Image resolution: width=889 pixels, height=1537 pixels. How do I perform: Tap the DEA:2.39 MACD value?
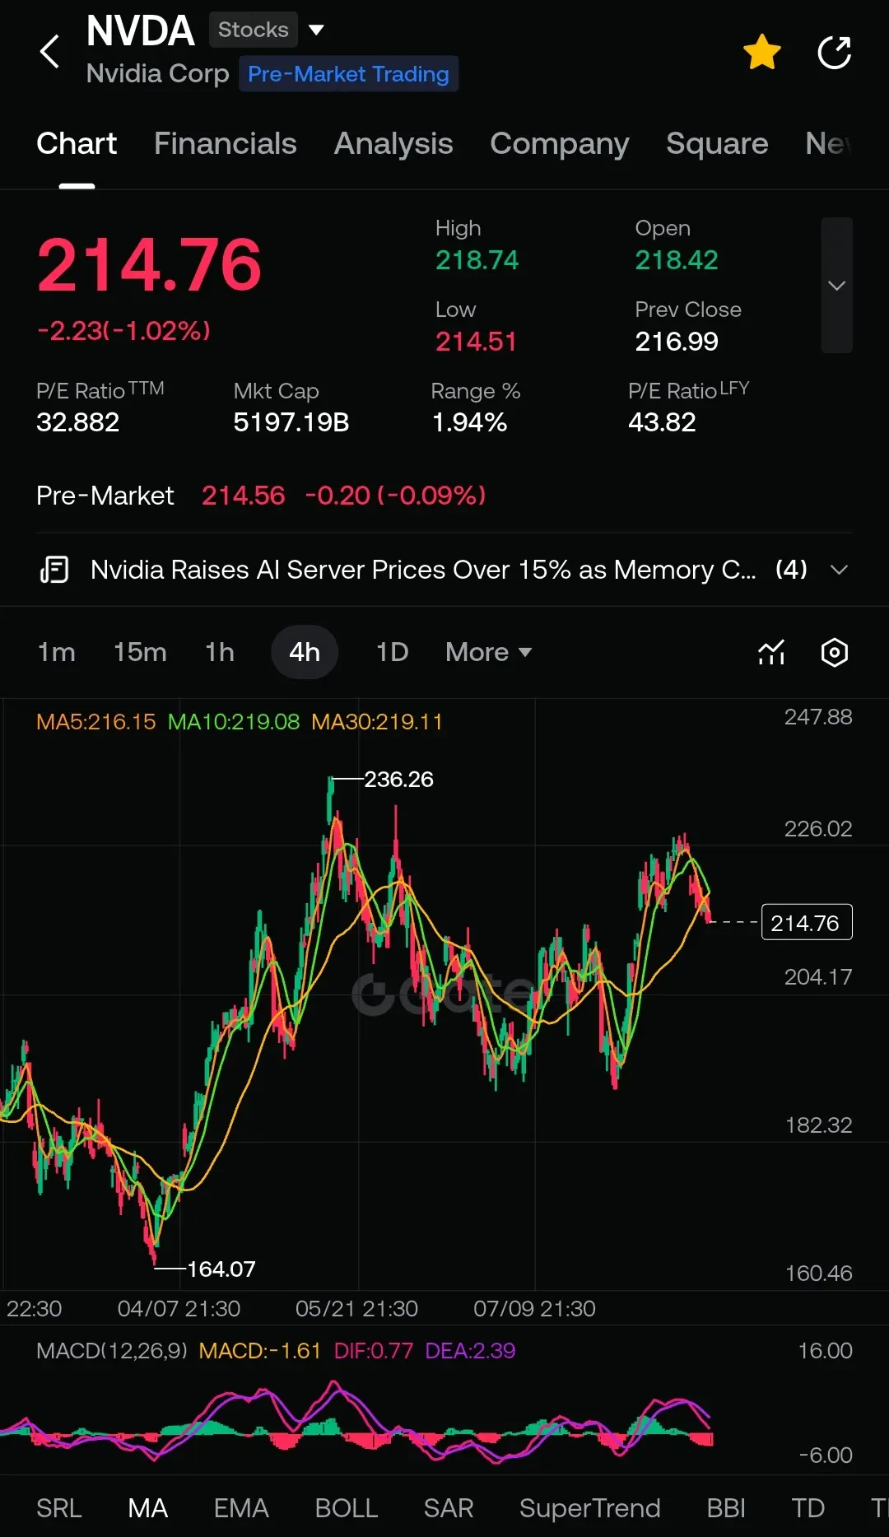470,1350
